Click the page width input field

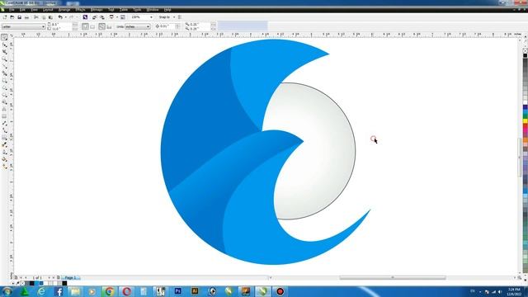tap(61, 25)
